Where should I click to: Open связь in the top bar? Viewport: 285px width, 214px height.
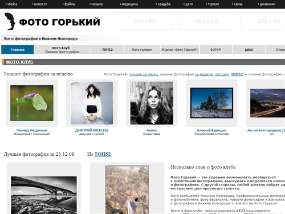[x=238, y=4]
